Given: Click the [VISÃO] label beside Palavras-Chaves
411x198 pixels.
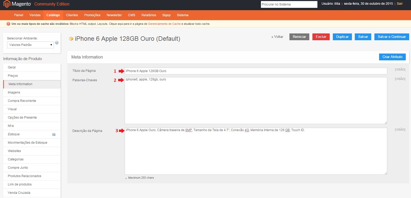Looking at the screenshot, I should pyautogui.click(x=400, y=79).
